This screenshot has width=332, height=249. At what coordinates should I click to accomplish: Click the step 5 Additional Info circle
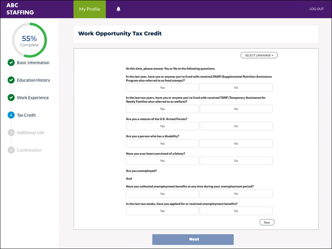[x=11, y=133]
